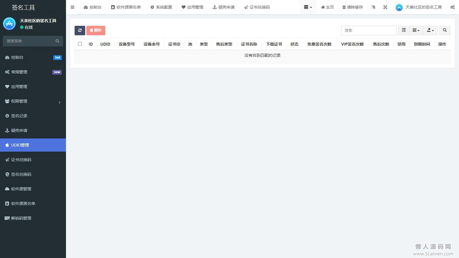Click the 在线 online status text
The image size is (459, 258).
tap(29, 27)
